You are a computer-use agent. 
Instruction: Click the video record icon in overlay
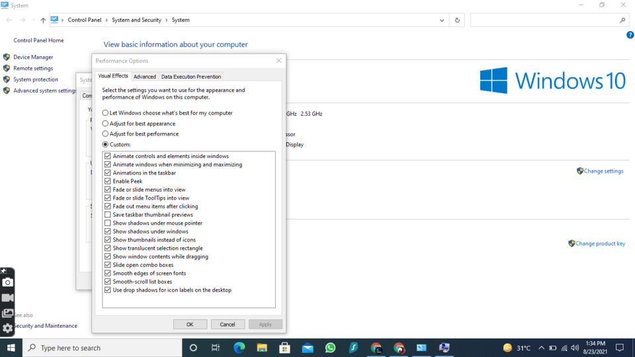7,298
